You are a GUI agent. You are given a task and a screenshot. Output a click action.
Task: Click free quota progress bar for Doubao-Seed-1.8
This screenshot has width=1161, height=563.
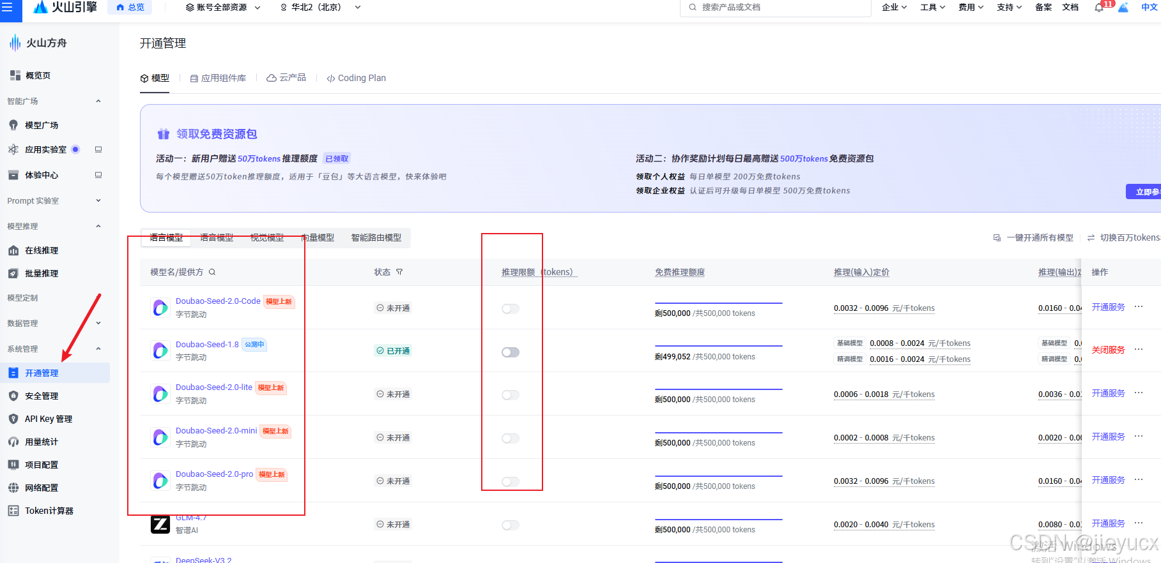(x=718, y=346)
